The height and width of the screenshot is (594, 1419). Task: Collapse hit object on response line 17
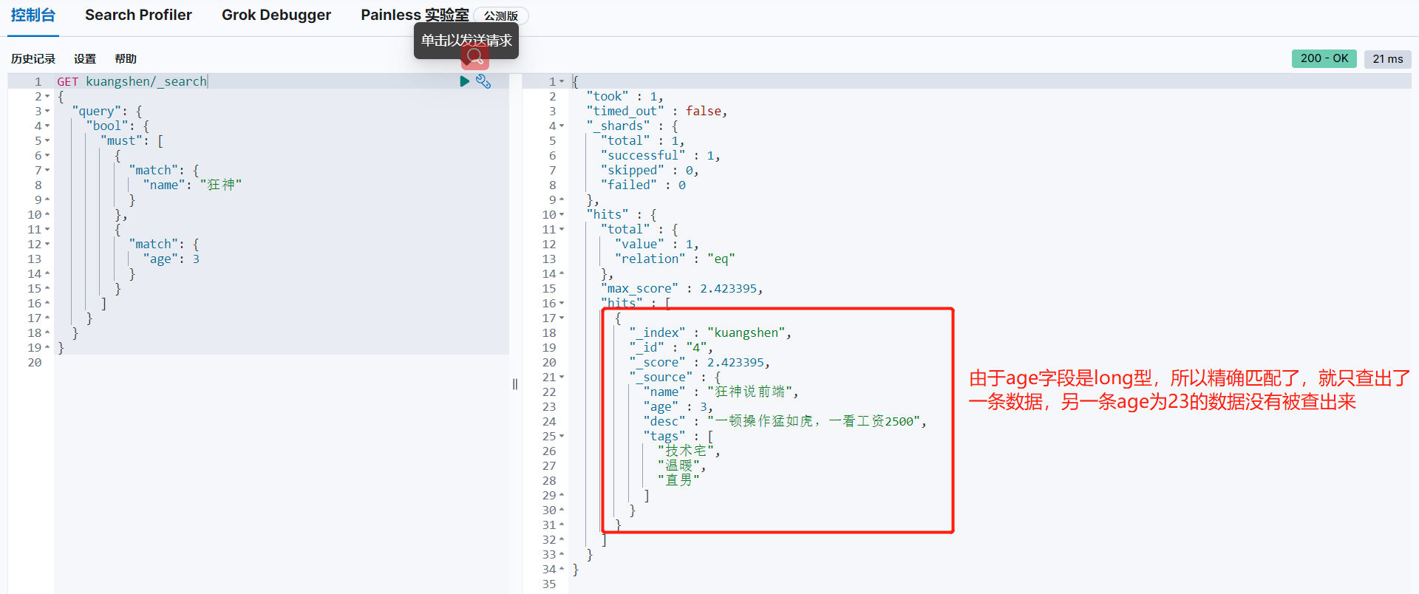click(562, 318)
